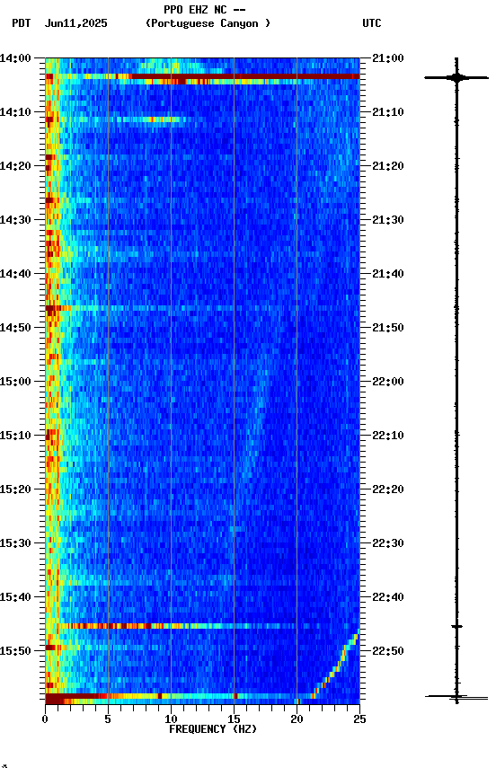Click the 'UTC' timezone label
Image resolution: width=496 pixels, height=776 pixels.
point(372,23)
